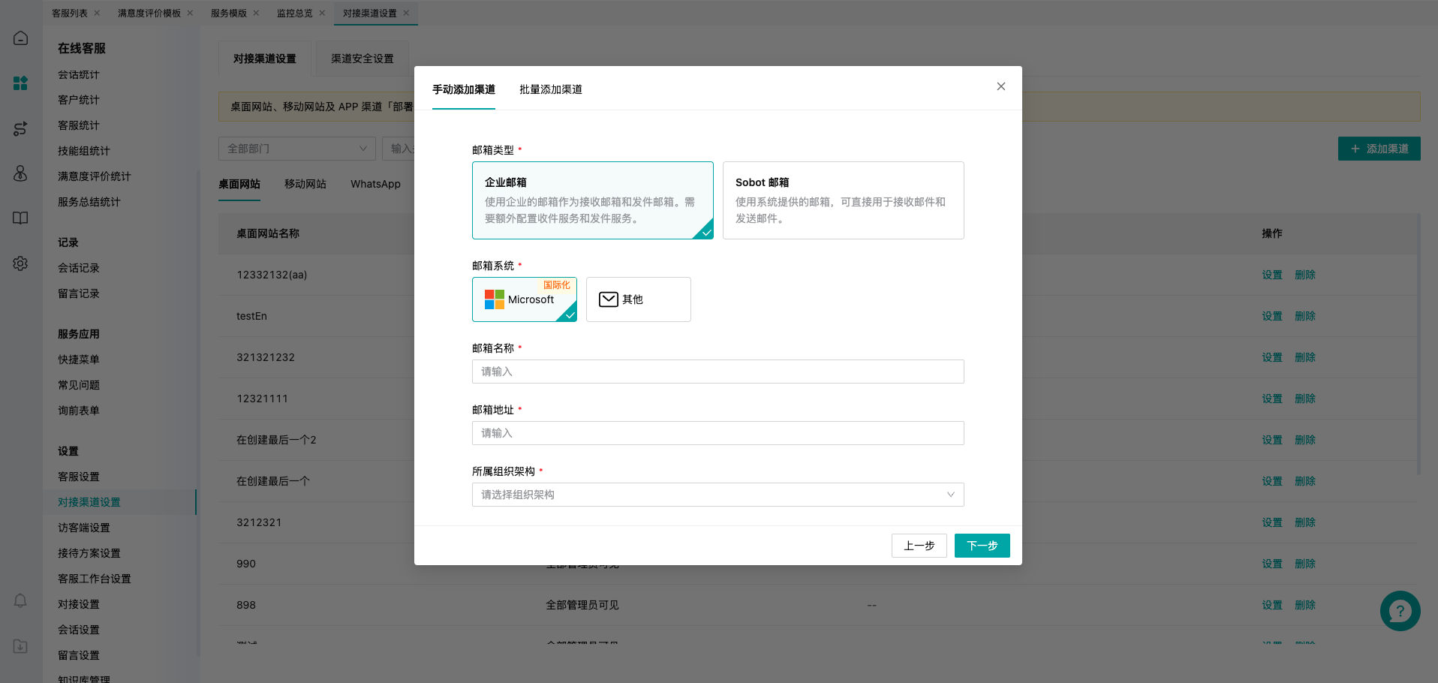Click the home icon in the left sidebar

tap(21, 38)
